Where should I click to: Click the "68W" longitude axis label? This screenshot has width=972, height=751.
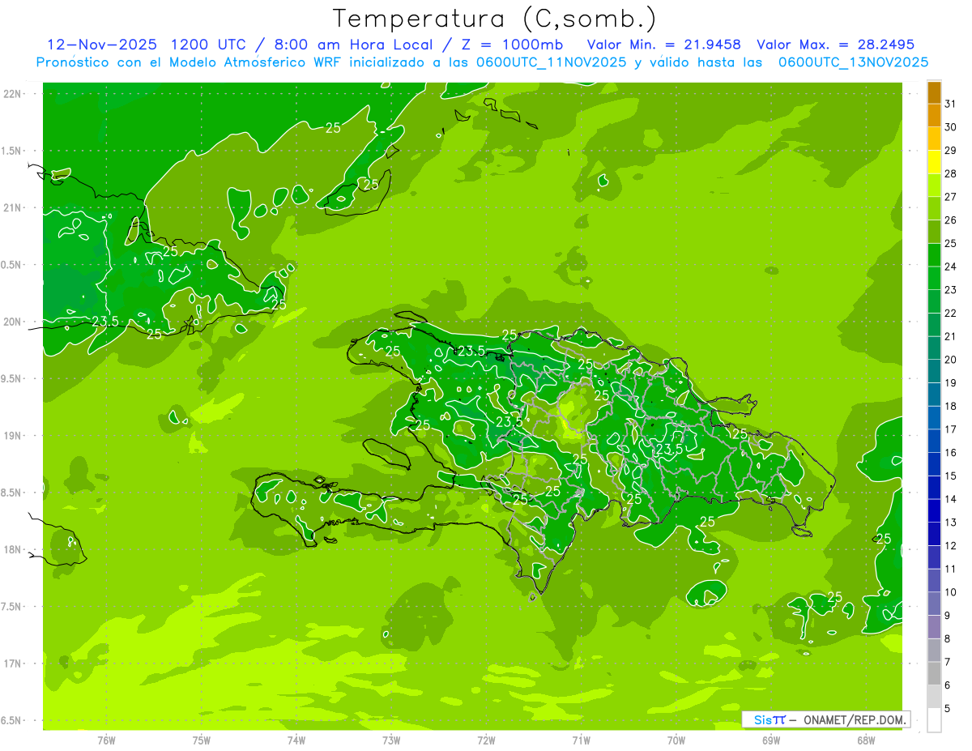(x=866, y=740)
